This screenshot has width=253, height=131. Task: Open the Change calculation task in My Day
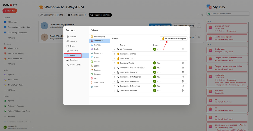[227, 28]
